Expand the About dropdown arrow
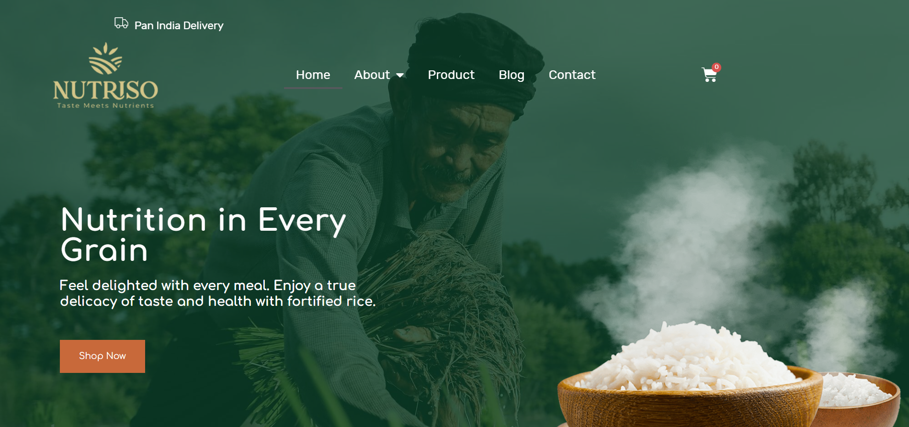 coord(400,75)
